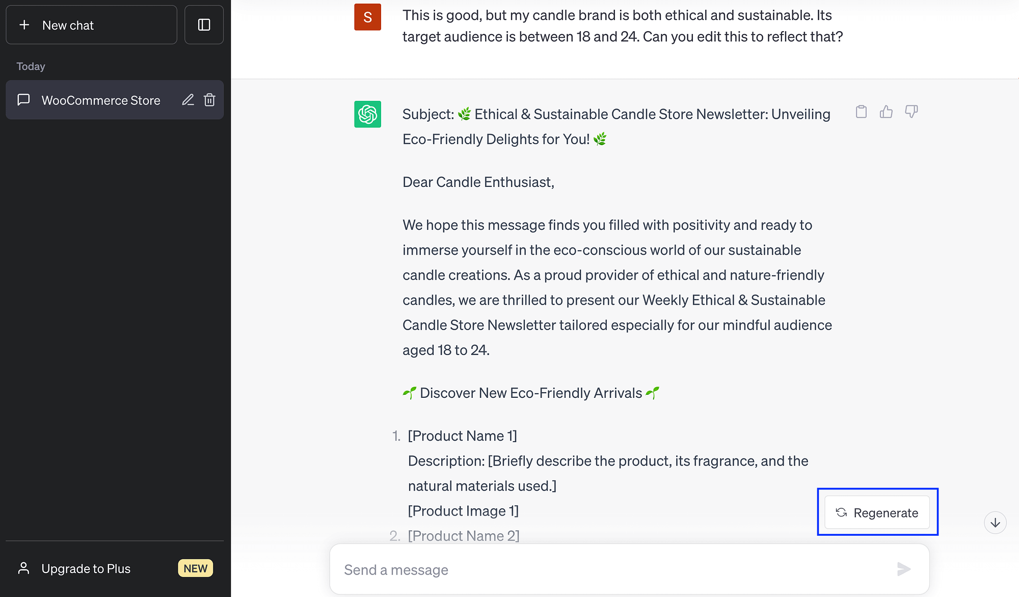
Task: Click the copy response icon
Action: click(x=862, y=112)
